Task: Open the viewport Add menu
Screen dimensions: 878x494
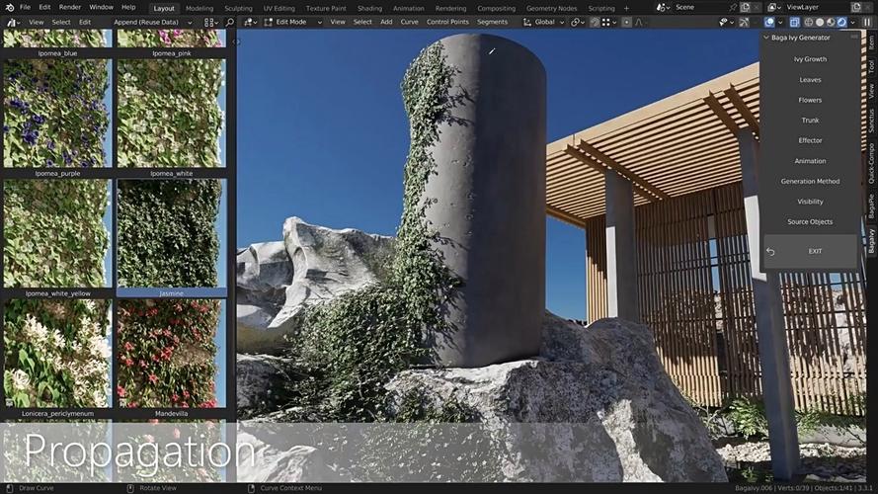Action: tap(386, 23)
